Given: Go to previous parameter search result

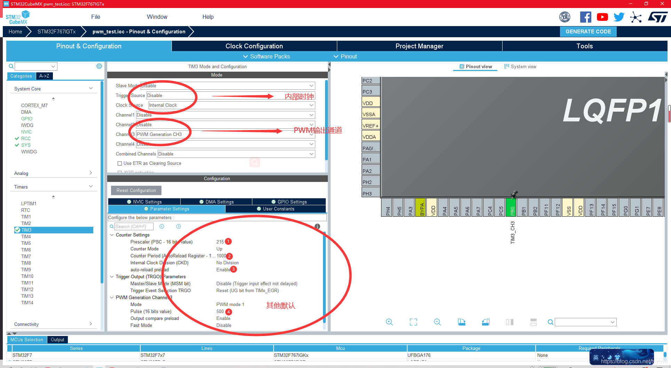Looking at the screenshot, I should [162, 226].
